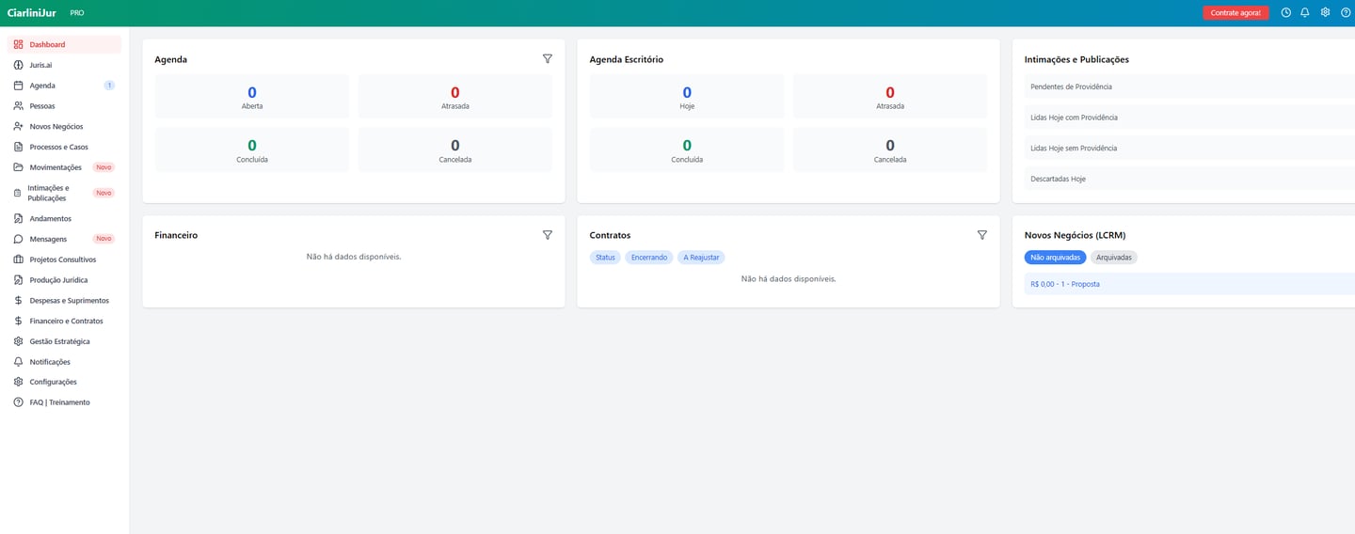Open the Cancelada tile in Agenda card
This screenshot has height=534, width=1355.
(455, 149)
